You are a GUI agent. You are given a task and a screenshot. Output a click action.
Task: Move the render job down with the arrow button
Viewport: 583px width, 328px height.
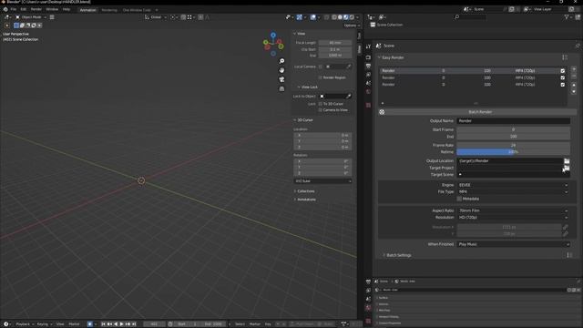(574, 91)
